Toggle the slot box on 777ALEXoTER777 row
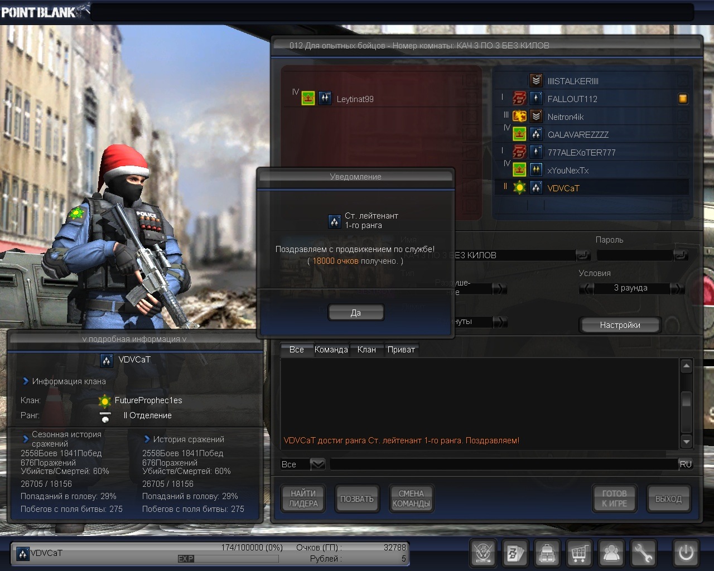714x571 pixels. pyautogui.click(x=683, y=152)
